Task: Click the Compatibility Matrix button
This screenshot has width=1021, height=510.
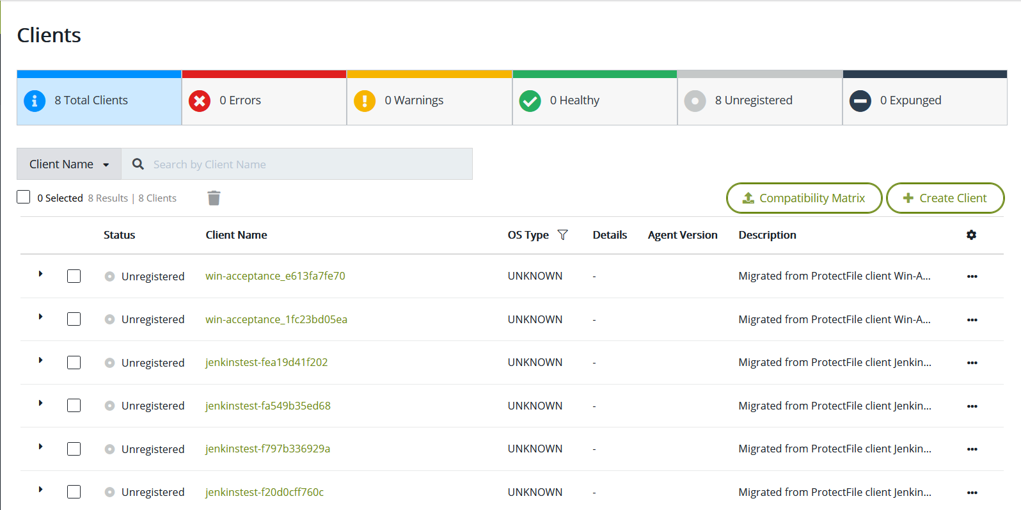Action: pos(804,198)
